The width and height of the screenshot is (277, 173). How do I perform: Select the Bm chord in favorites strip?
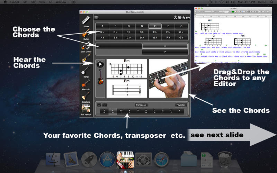(105, 111)
